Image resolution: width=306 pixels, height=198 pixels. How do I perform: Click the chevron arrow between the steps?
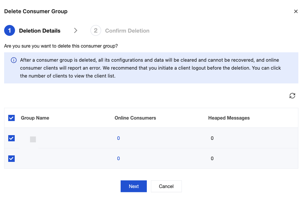(76, 31)
